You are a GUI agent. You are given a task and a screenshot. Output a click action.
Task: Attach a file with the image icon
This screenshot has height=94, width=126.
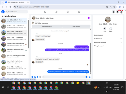pos(35,77)
